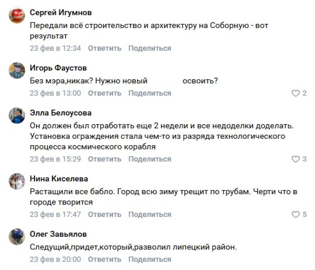Image resolution: width=315 pixels, height=270 pixels.
Task: Open Сергей Игумнов's avatar picture
Action: tap(17, 15)
